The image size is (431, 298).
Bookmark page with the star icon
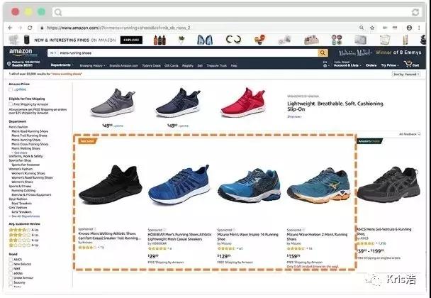(372, 28)
